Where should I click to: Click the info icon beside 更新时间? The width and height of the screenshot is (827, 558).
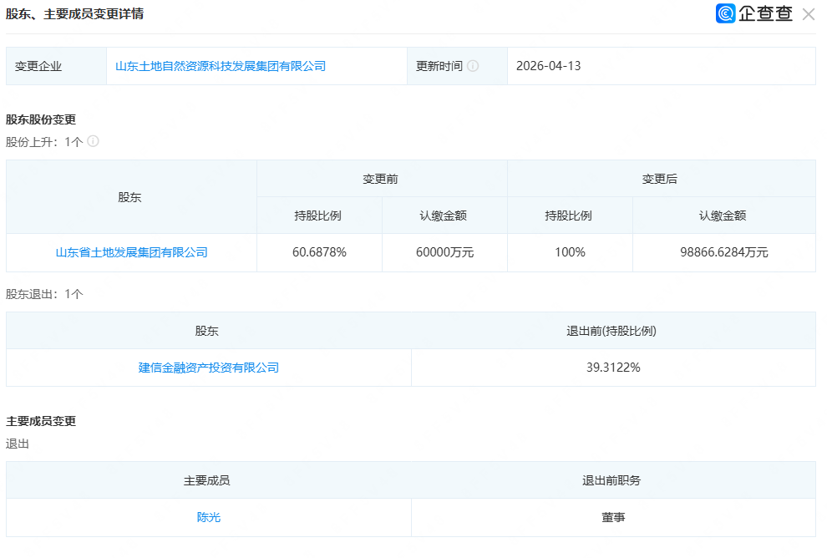pyautogui.click(x=473, y=66)
